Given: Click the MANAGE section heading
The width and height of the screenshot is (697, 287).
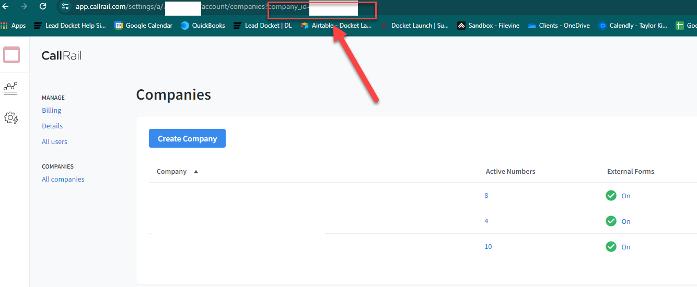Looking at the screenshot, I should pyautogui.click(x=53, y=98).
